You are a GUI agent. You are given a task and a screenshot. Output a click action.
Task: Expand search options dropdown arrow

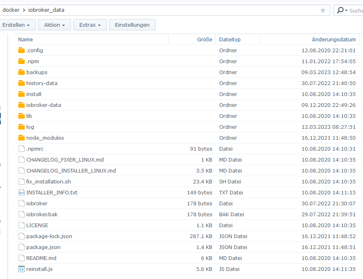pyautogui.click(x=346, y=11)
